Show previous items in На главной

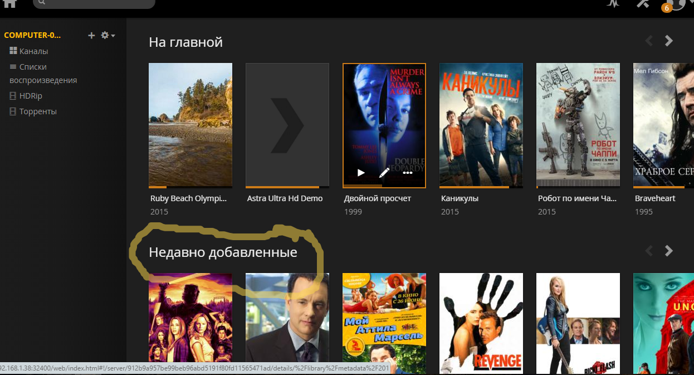coord(649,41)
